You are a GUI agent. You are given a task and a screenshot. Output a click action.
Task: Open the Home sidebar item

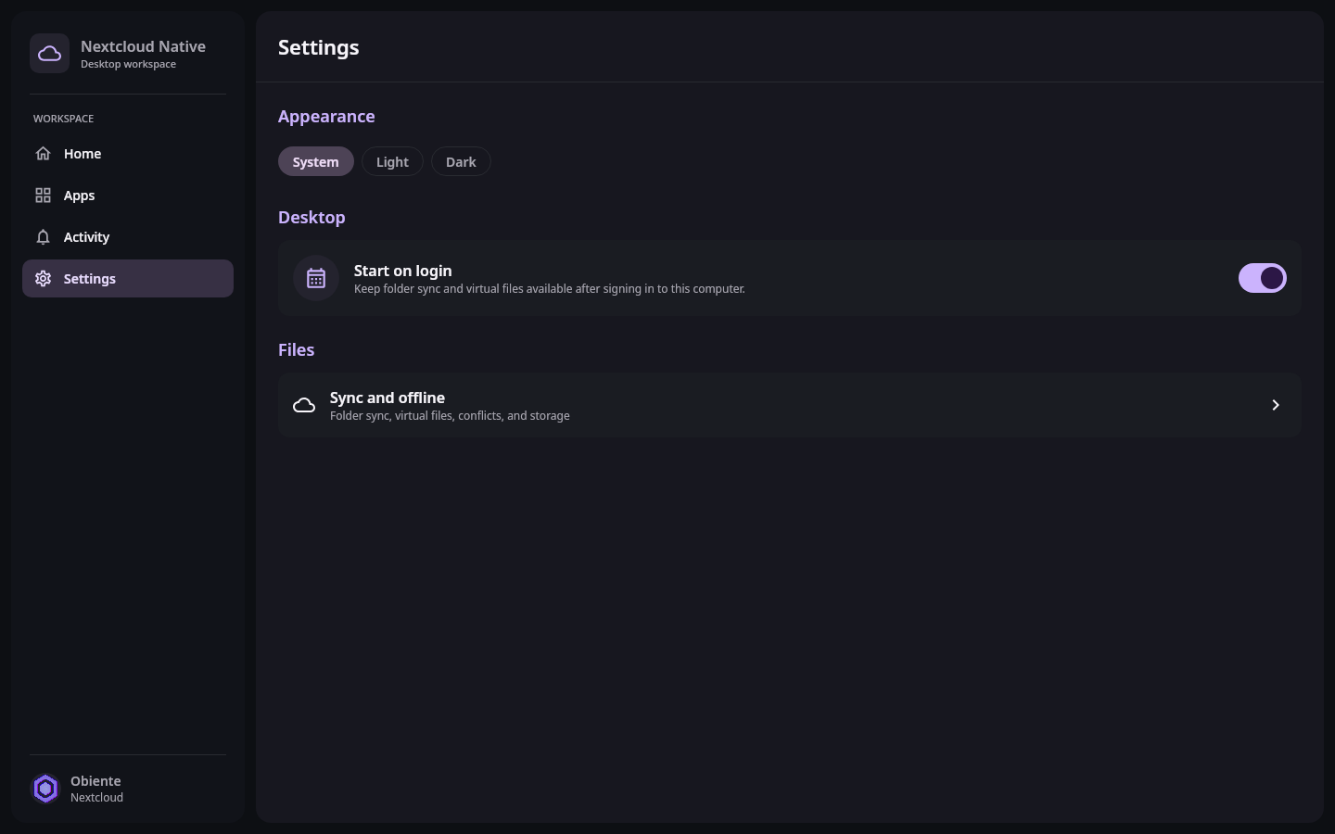128,154
